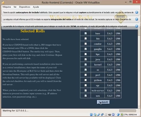
Task: Click the 5.4.3 version cell for hpc
Action: pyautogui.click(x=110, y=54)
